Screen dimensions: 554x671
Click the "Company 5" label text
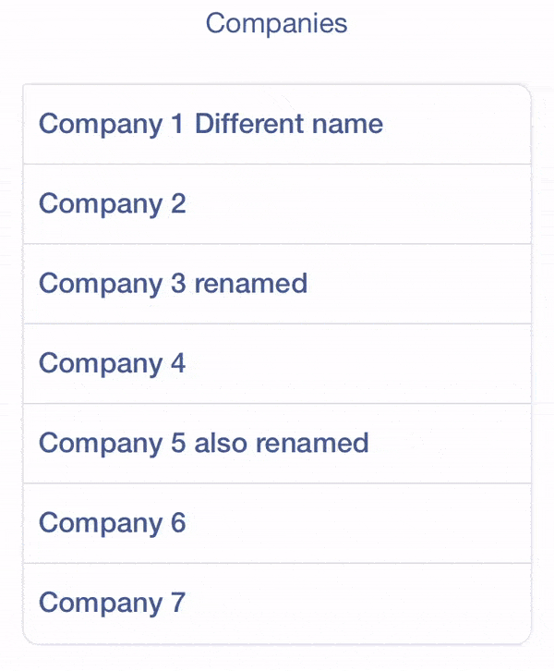click(x=112, y=443)
